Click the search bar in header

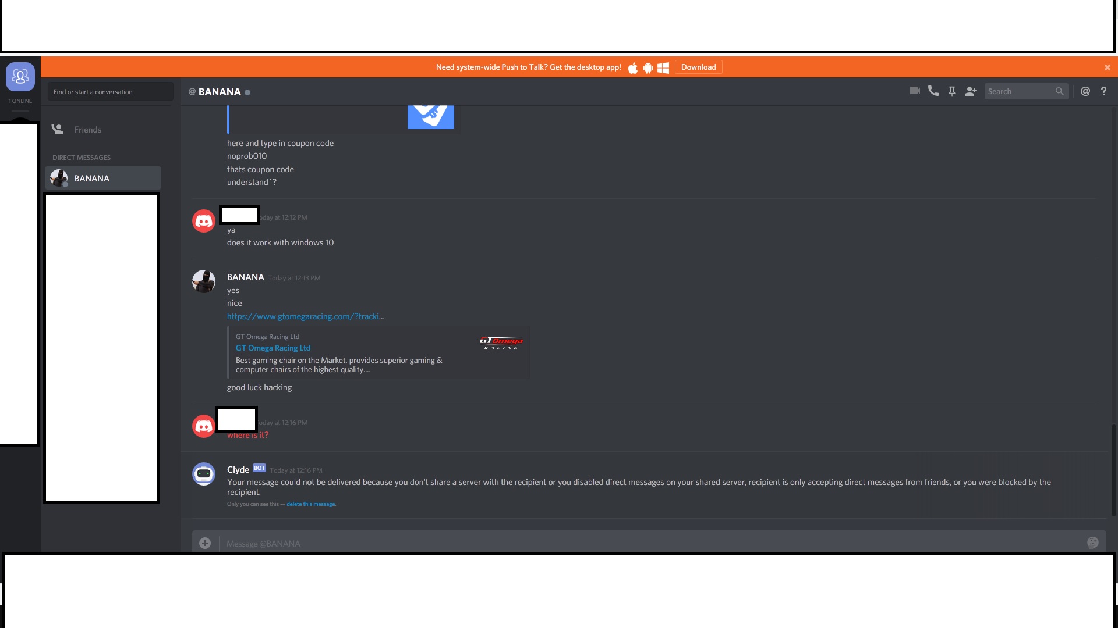point(1025,91)
